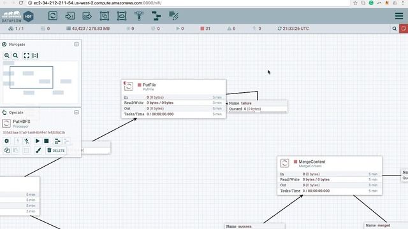Select the PutFile processor

[x=173, y=99]
